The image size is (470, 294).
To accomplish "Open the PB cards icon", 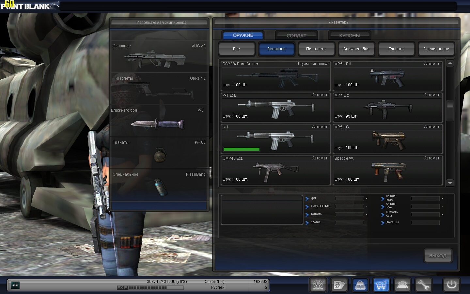I will tap(339, 285).
